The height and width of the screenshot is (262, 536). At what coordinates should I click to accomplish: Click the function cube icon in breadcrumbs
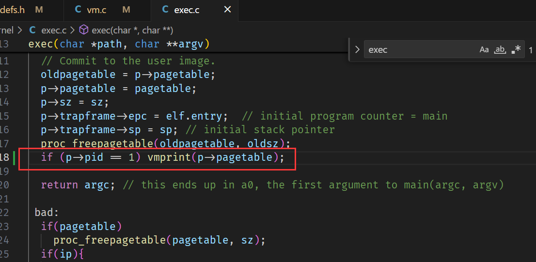pyautogui.click(x=84, y=30)
